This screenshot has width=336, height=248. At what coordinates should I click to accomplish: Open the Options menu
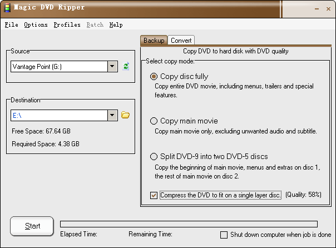tap(36, 25)
